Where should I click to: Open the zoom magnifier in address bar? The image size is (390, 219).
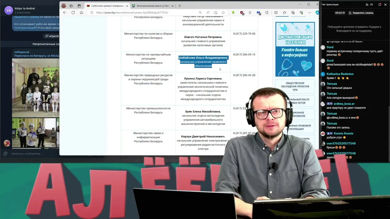pyautogui.click(x=200, y=12)
